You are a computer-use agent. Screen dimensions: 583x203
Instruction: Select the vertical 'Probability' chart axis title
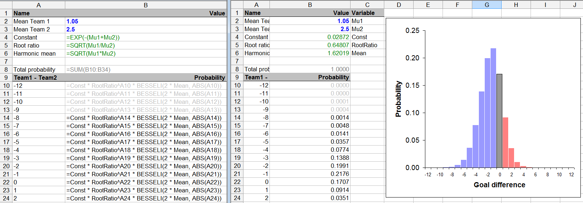[x=398, y=99]
